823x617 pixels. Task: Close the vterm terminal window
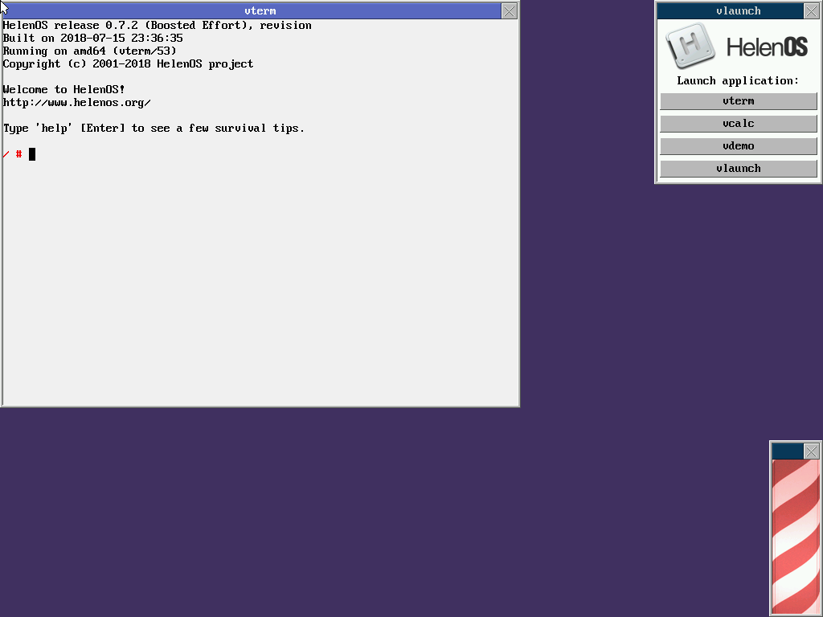tap(509, 11)
